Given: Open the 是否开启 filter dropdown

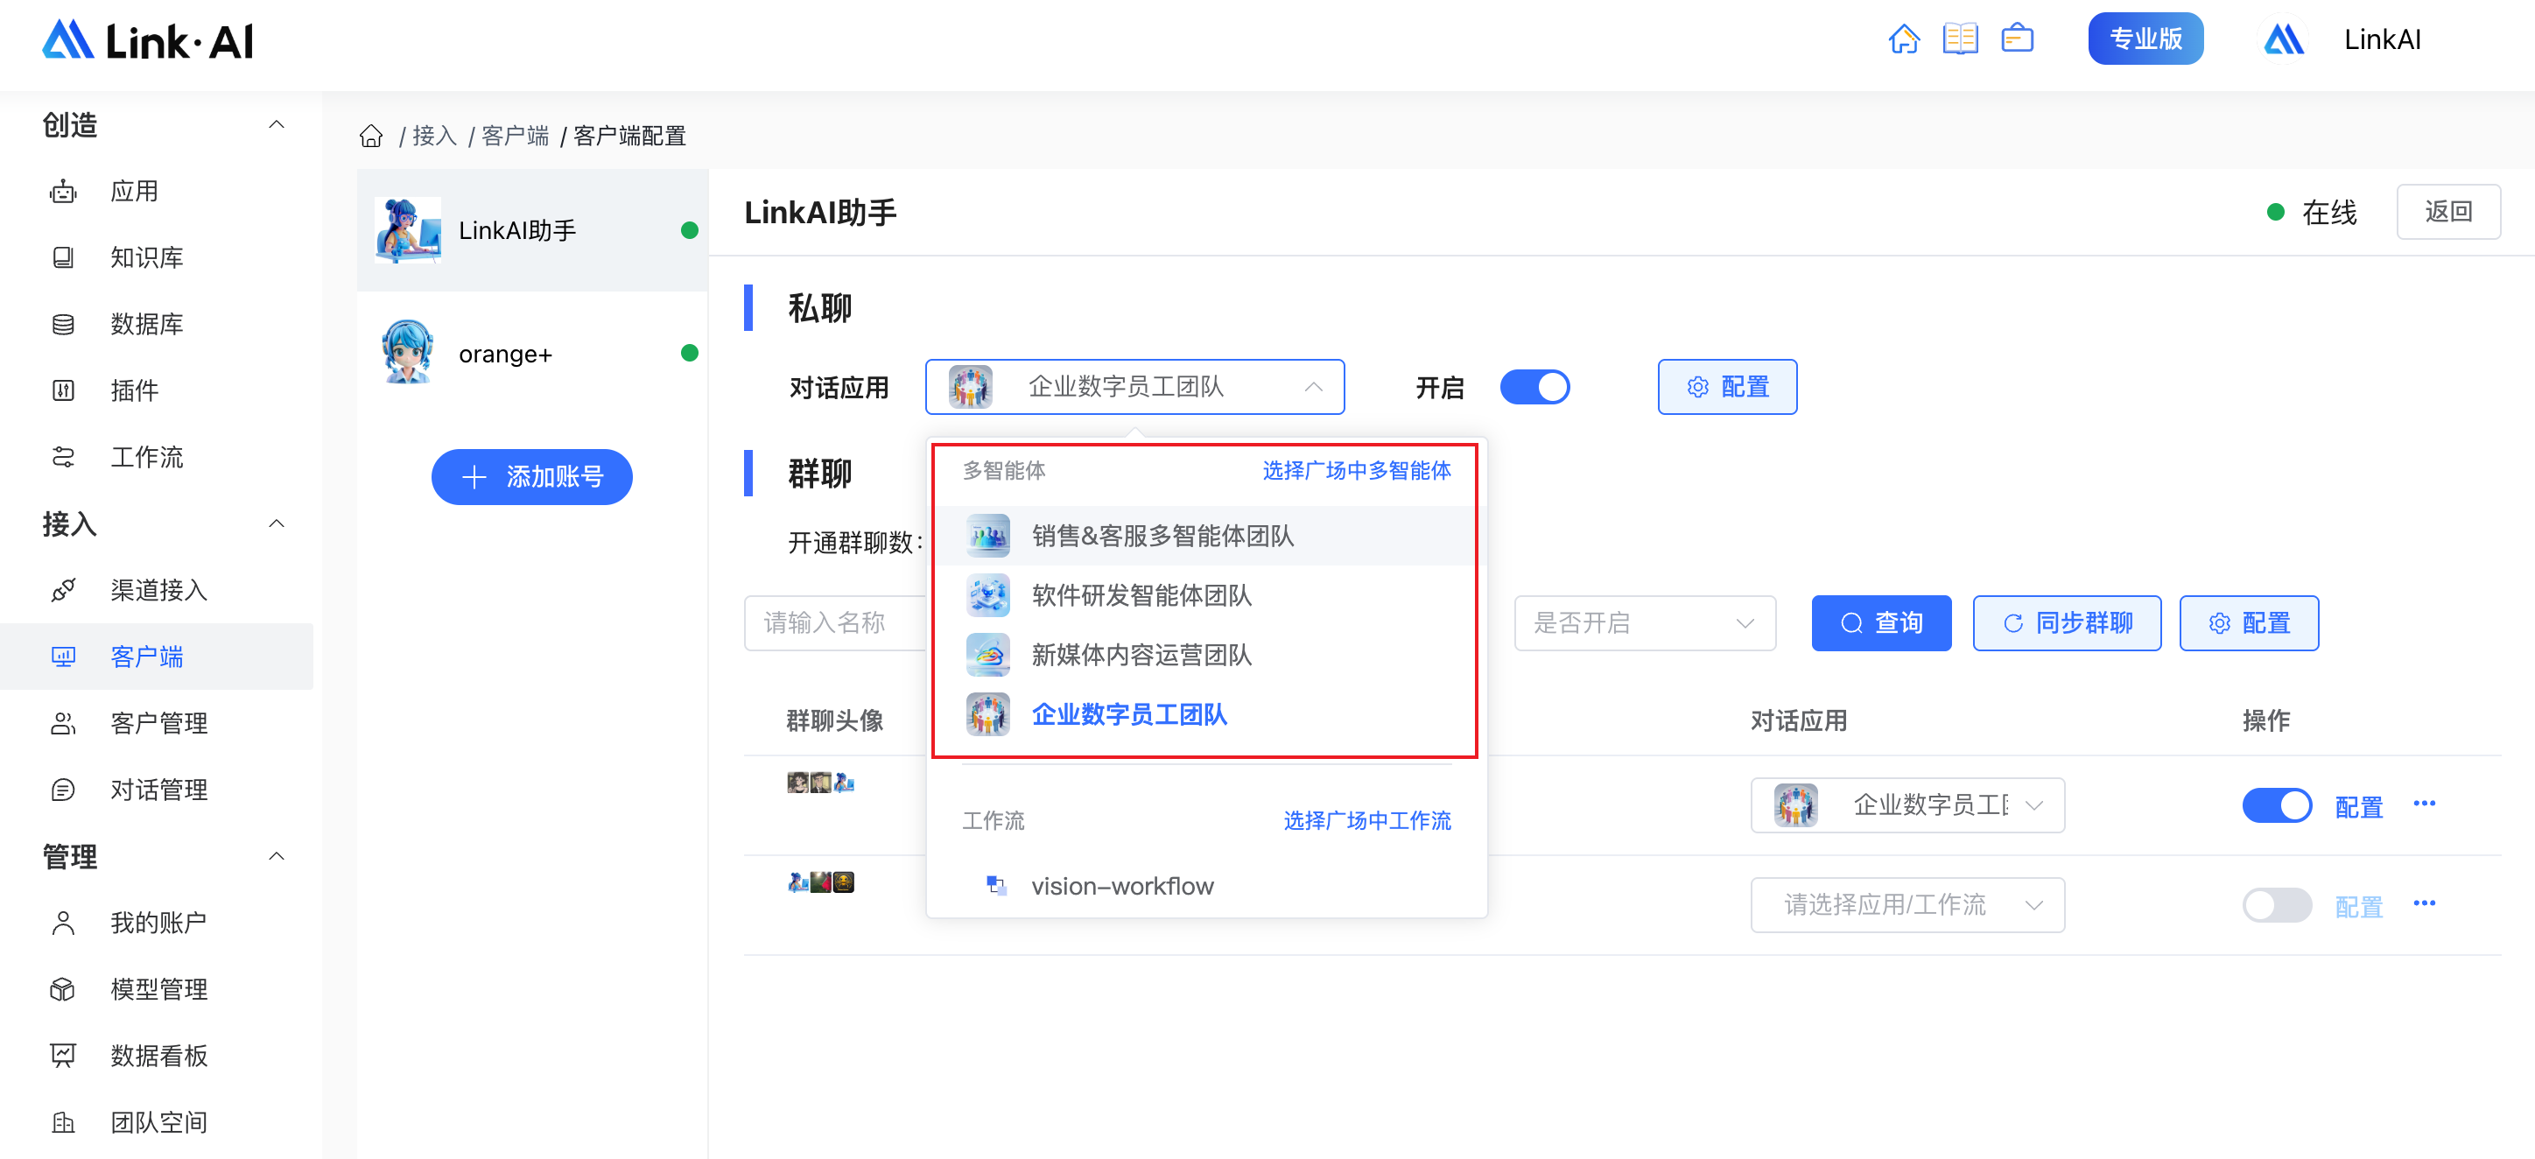Looking at the screenshot, I should [x=1643, y=622].
